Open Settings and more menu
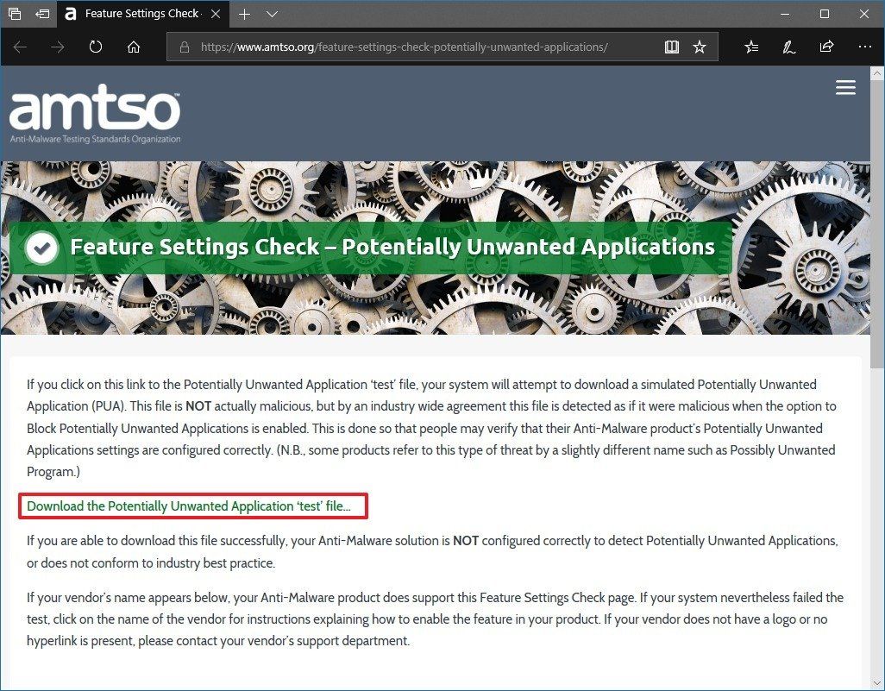 865,47
